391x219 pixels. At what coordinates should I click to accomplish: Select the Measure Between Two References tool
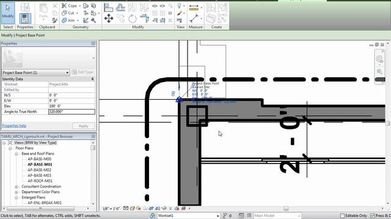tap(194, 7)
